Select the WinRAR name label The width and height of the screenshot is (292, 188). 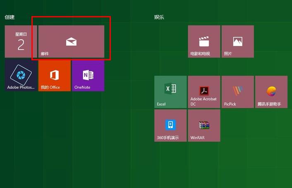tap(198, 138)
